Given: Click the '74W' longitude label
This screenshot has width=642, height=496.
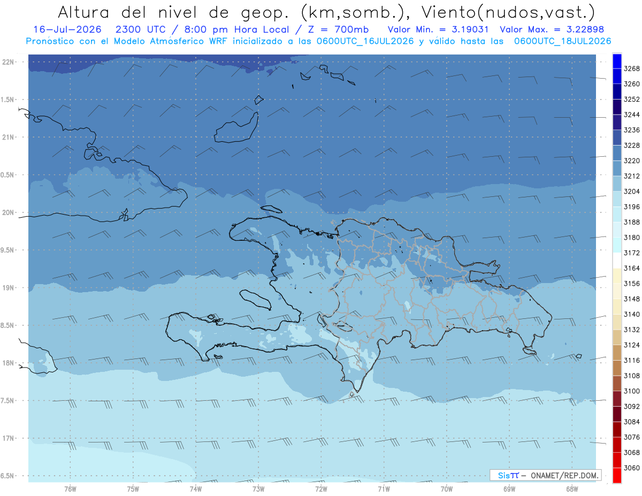Looking at the screenshot, I should [196, 489].
